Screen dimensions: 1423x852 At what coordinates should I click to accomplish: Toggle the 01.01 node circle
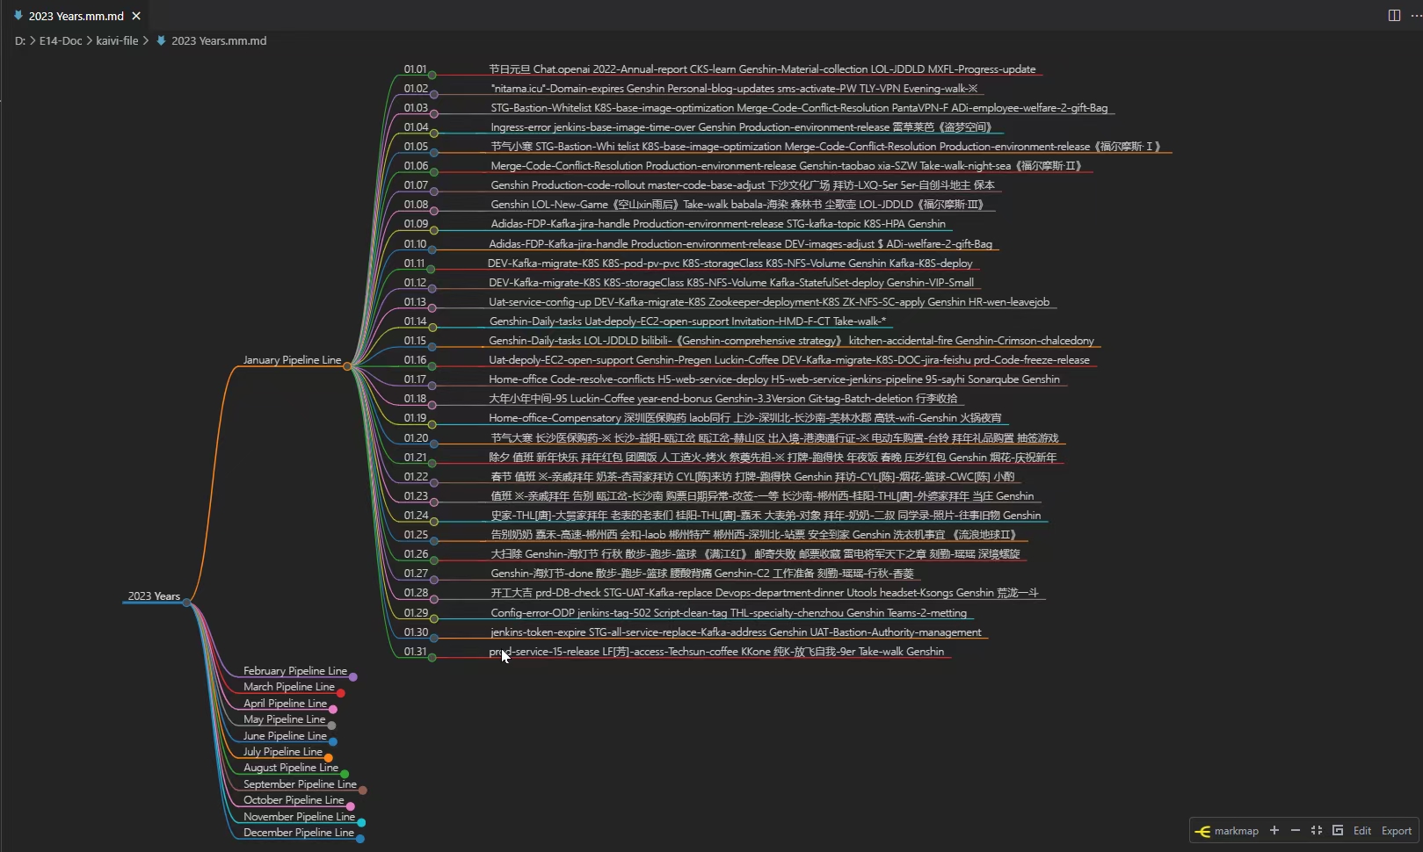coord(432,76)
